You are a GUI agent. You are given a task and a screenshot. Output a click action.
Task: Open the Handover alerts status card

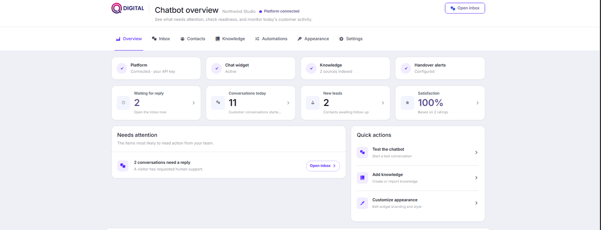[x=440, y=68]
